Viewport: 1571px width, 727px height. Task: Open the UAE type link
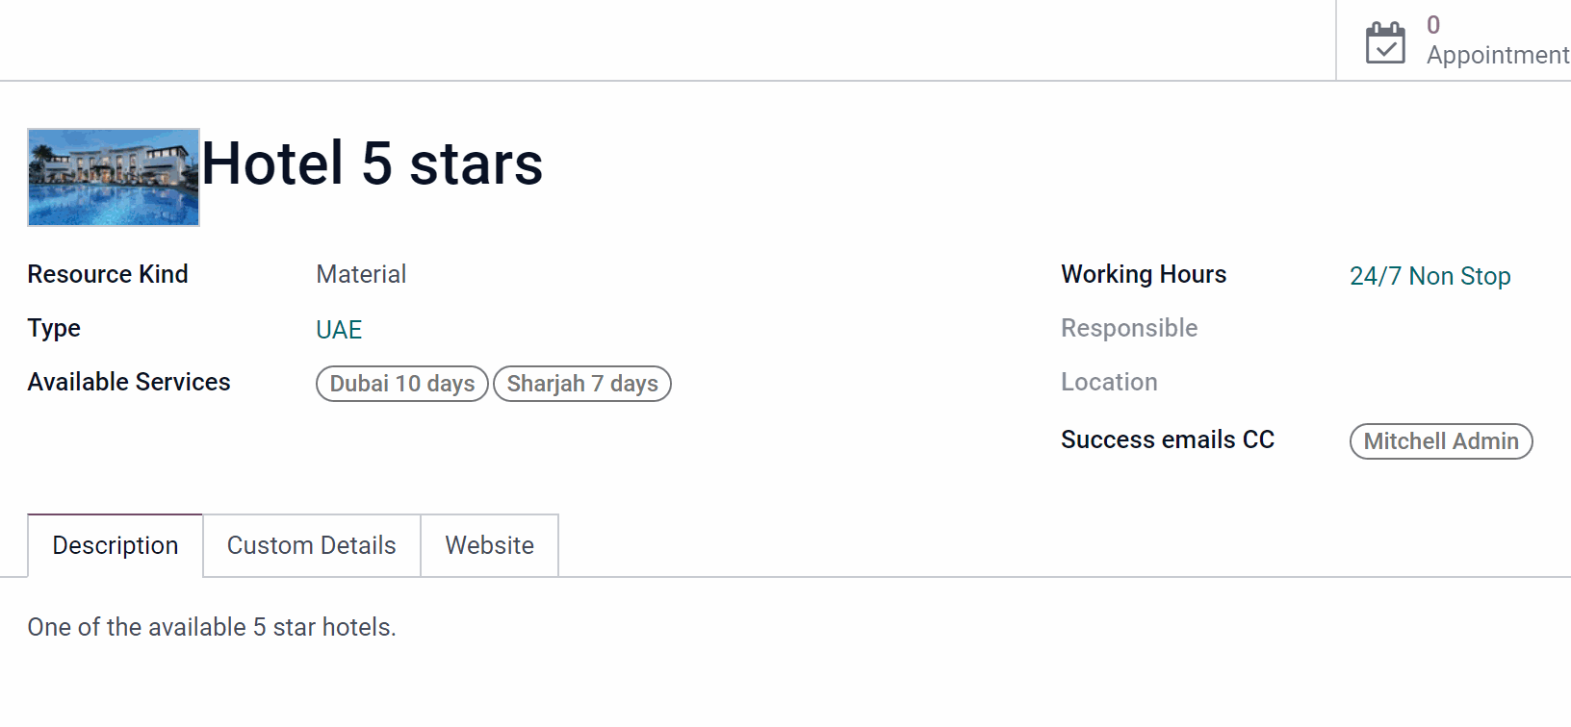[339, 330]
